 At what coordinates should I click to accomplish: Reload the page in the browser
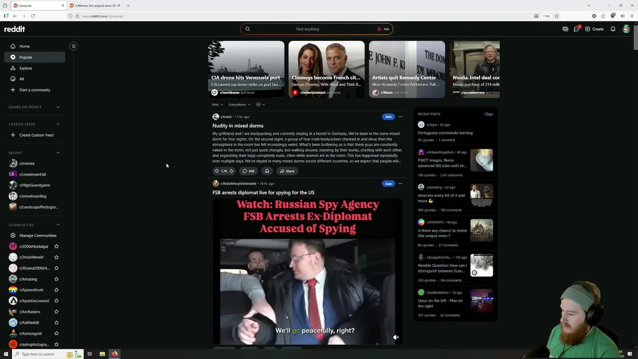pos(33,16)
